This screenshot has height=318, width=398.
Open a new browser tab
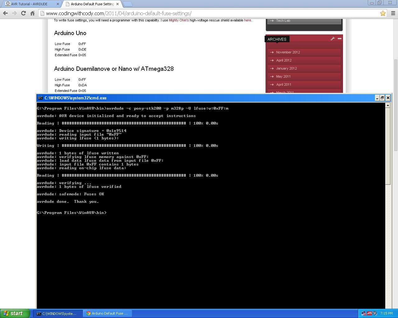coord(128,4)
